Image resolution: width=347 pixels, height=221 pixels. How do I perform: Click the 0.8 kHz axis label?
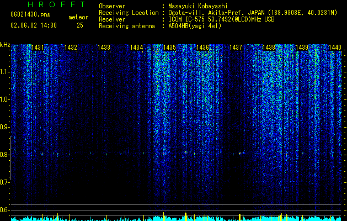(4, 155)
